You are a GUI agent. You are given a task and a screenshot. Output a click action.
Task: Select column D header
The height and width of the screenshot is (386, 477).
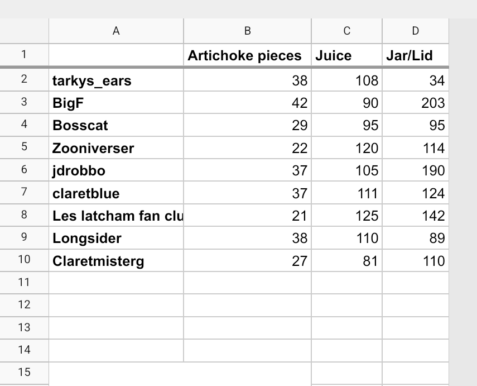pos(415,31)
